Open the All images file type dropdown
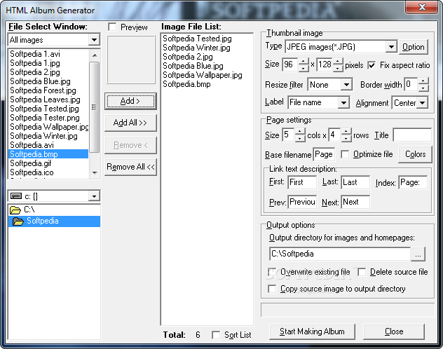Image resolution: width=443 pixels, height=349 pixels. coord(94,40)
